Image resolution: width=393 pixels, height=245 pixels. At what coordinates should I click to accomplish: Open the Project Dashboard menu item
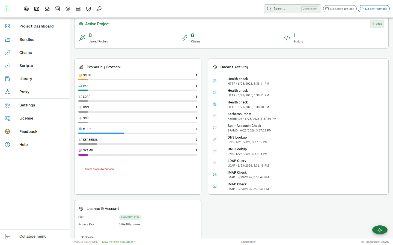pos(35,26)
